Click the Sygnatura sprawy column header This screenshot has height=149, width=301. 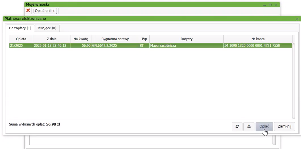coord(115,39)
